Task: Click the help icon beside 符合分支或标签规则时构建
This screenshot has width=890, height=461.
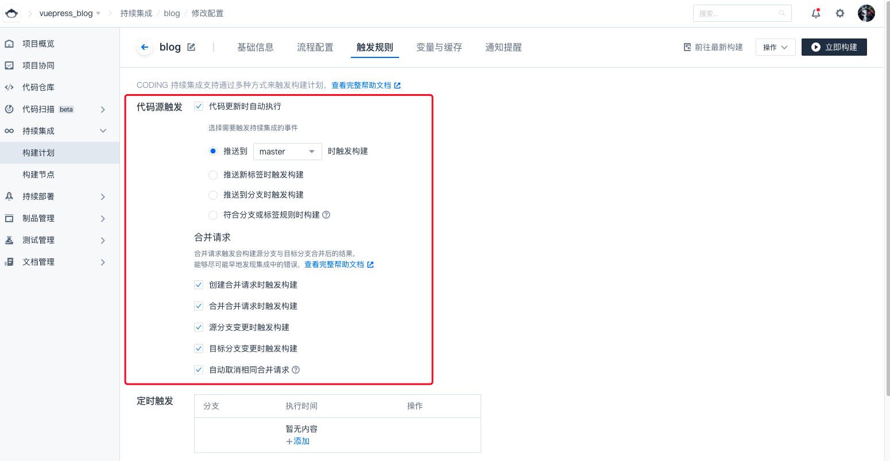Action: [326, 215]
